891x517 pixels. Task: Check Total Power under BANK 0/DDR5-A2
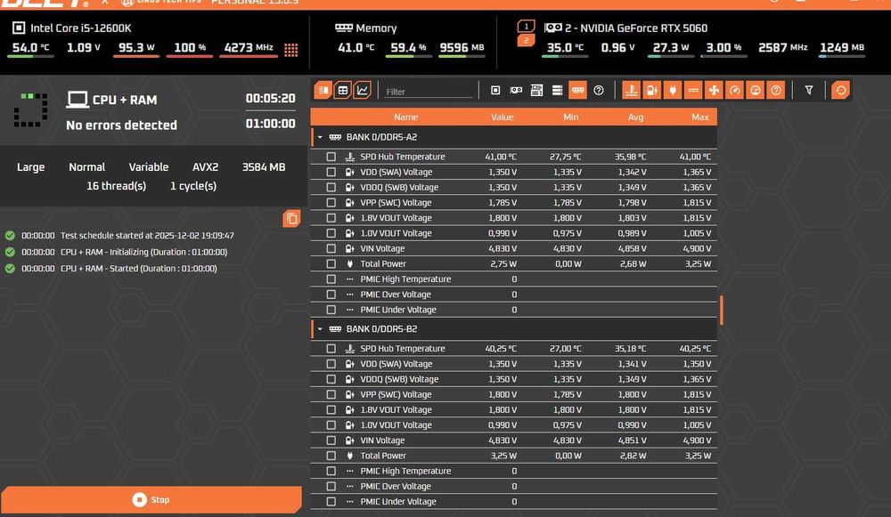point(331,264)
